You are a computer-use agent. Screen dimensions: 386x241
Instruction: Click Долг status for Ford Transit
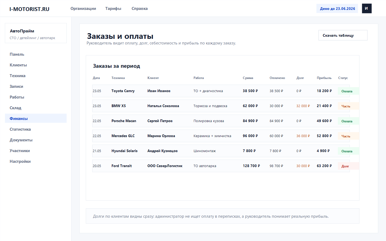point(348,166)
